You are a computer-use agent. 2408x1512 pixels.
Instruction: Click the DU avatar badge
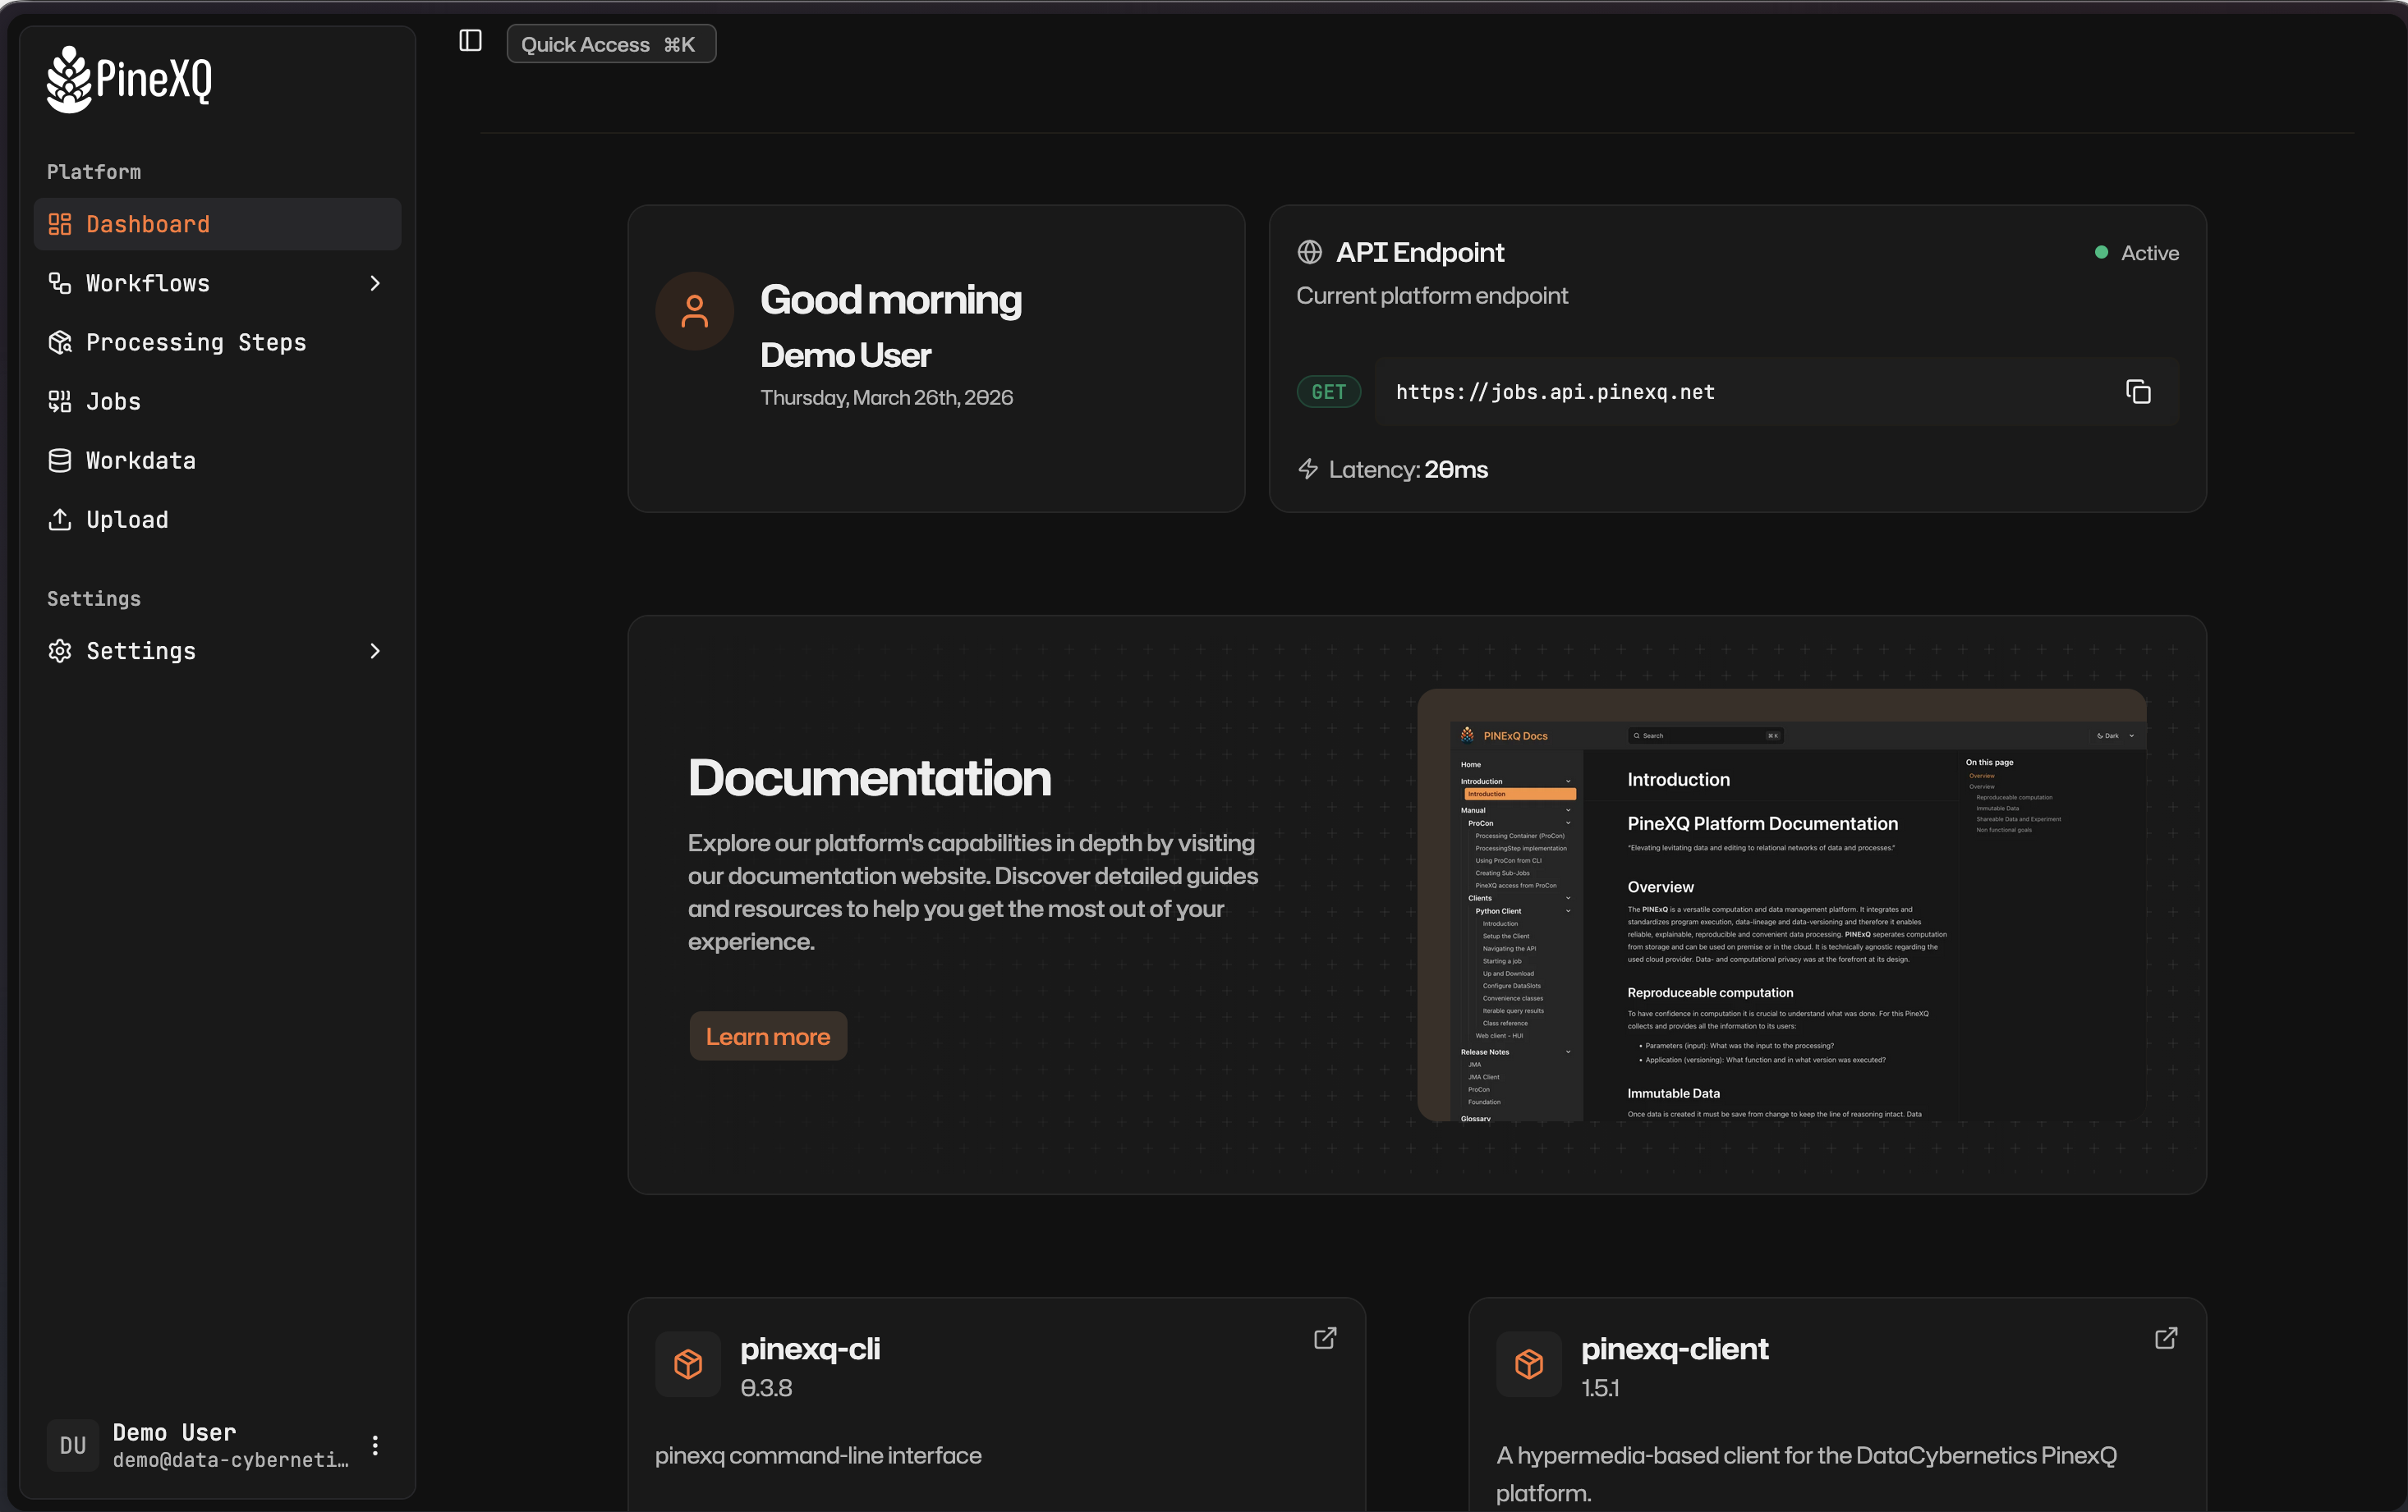[x=73, y=1446]
